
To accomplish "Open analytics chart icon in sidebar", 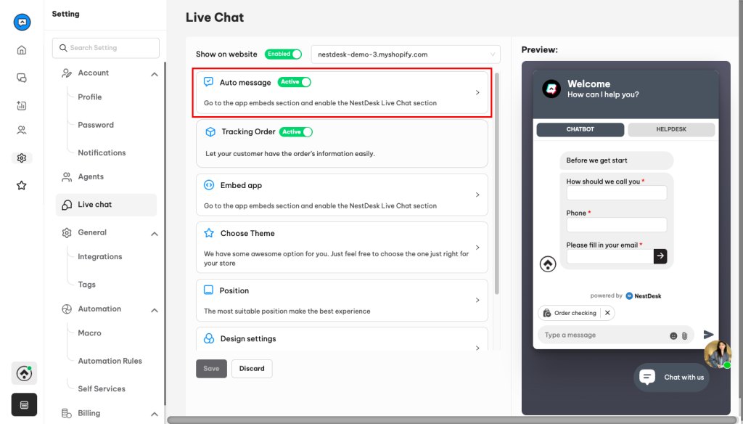I will pos(22,105).
